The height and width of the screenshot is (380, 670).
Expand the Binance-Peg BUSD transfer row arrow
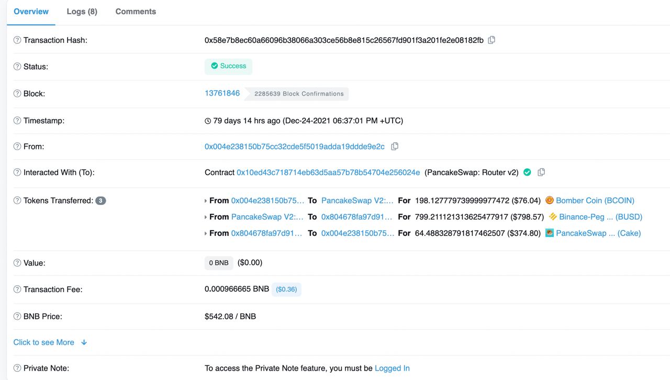coord(206,217)
